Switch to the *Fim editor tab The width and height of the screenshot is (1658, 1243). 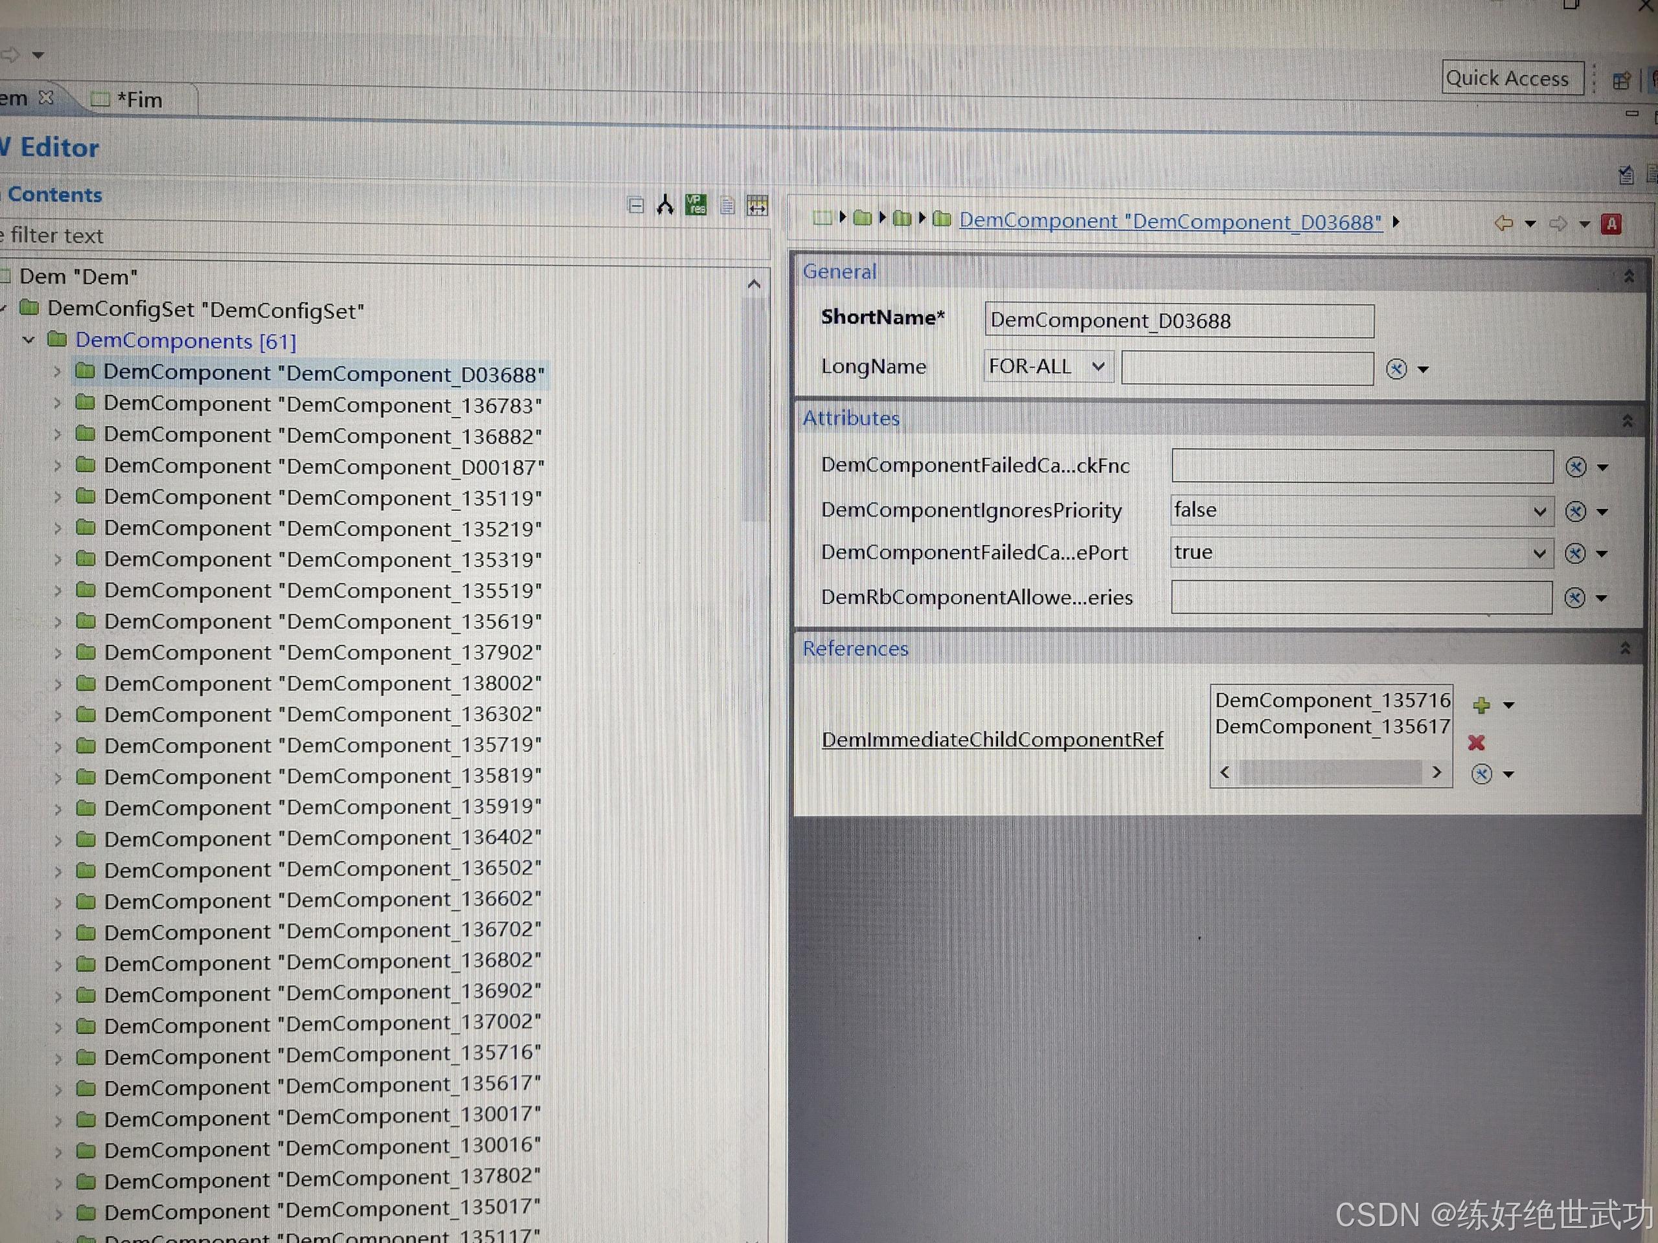coord(139,100)
